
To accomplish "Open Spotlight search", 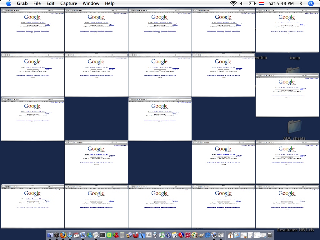I will pyautogui.click(x=311, y=3).
